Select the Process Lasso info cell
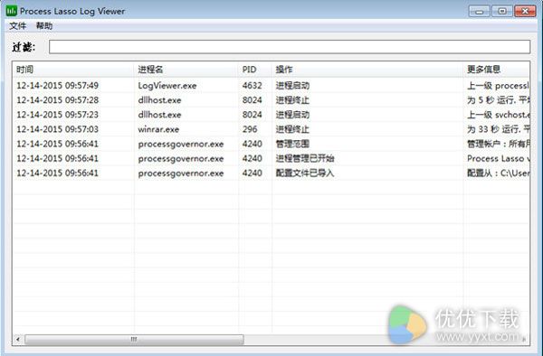The image size is (543, 356). coord(498,158)
